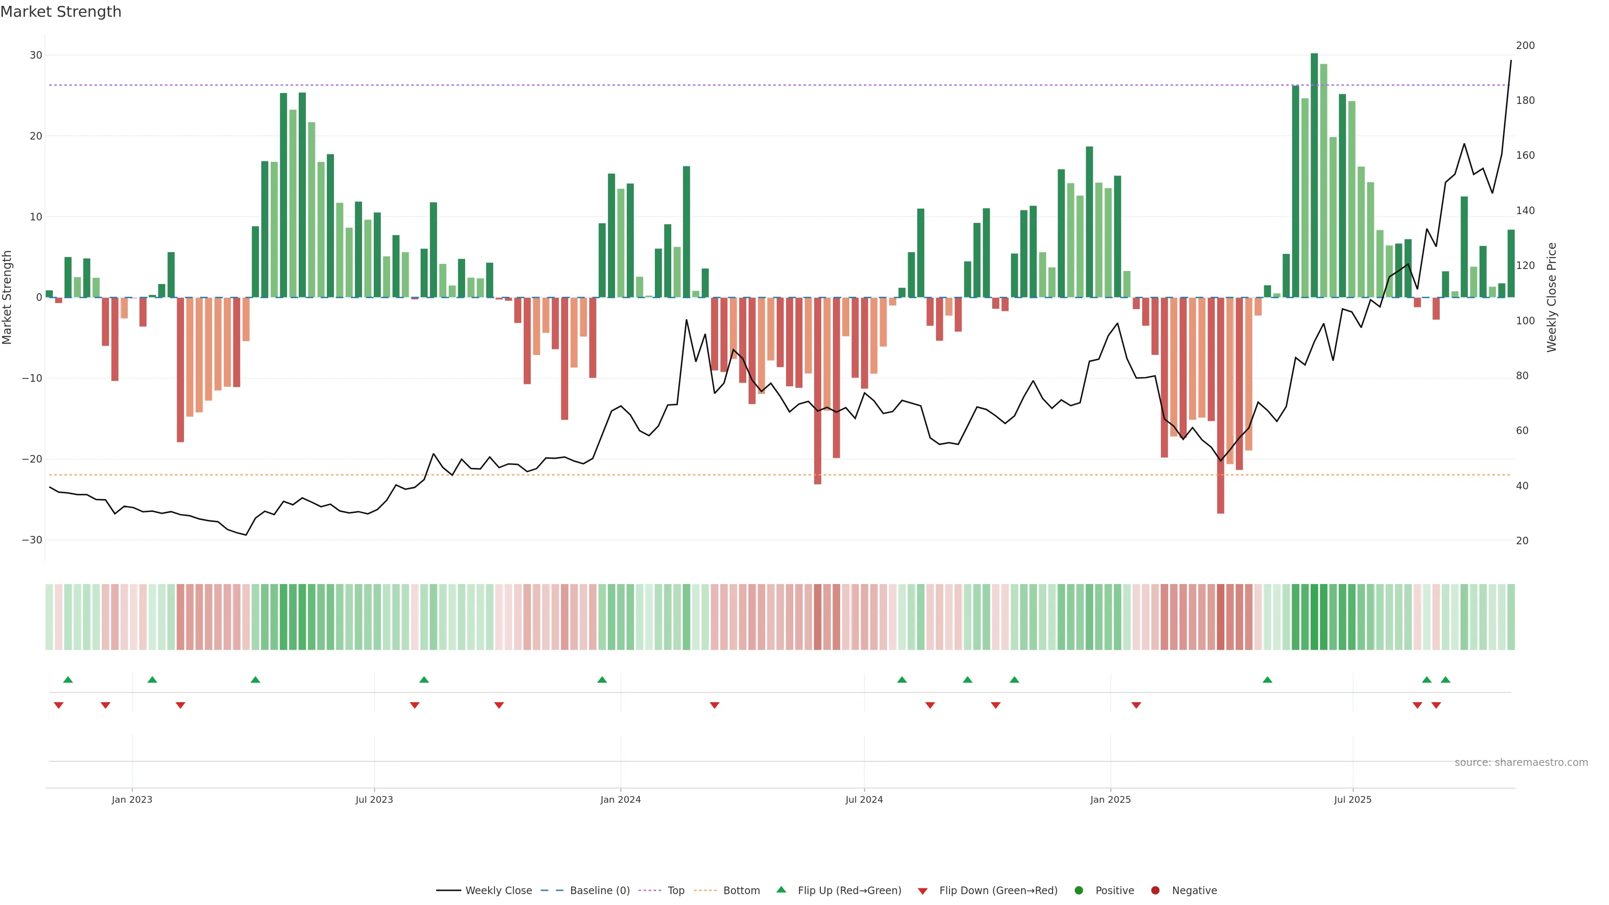The height and width of the screenshot is (905, 1609).
Task: Click the Jan 2024 x-axis label
Action: (620, 799)
